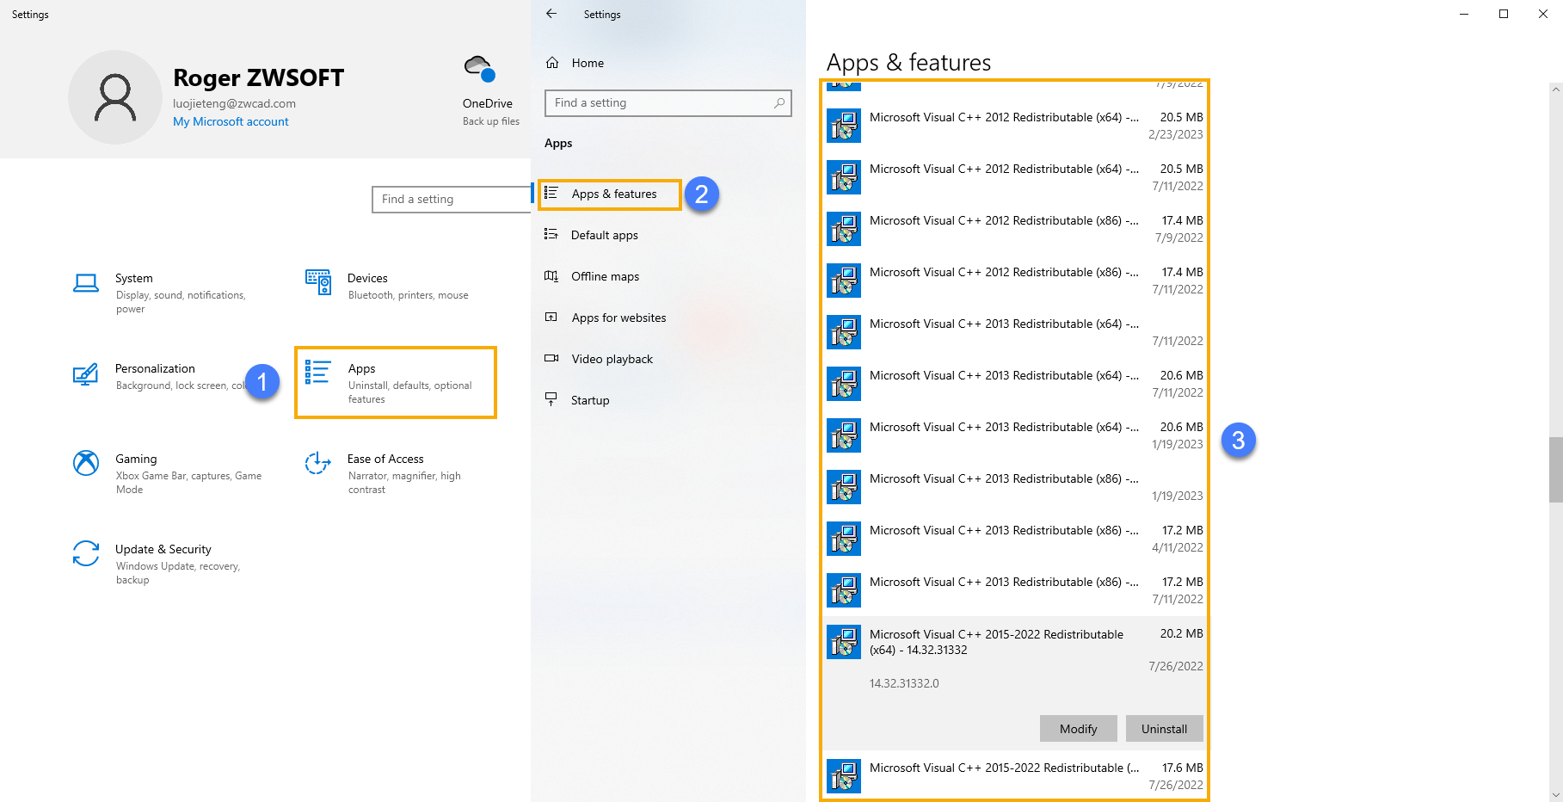Screen dimensions: 1563x802
Task: Go back with the back arrow
Action: click(551, 14)
